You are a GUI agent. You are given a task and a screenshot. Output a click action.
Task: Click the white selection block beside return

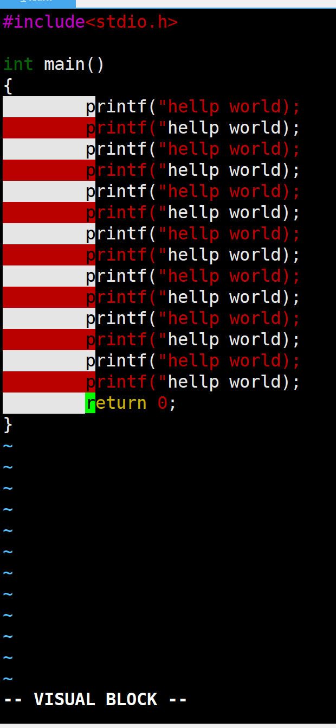[44, 403]
